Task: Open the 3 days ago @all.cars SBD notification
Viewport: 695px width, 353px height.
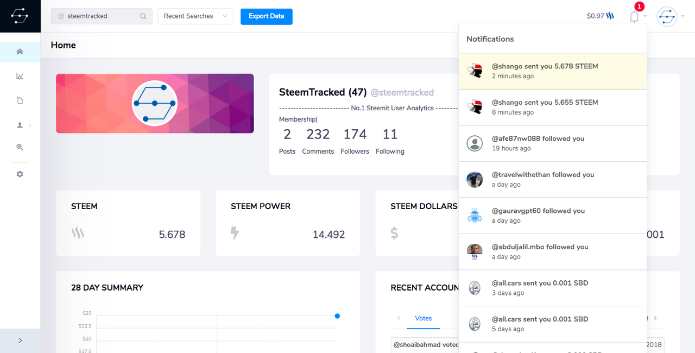Action: point(553,288)
